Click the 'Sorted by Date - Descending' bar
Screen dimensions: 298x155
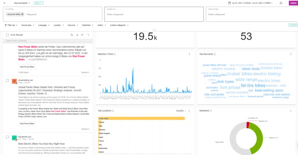click(x=48, y=41)
